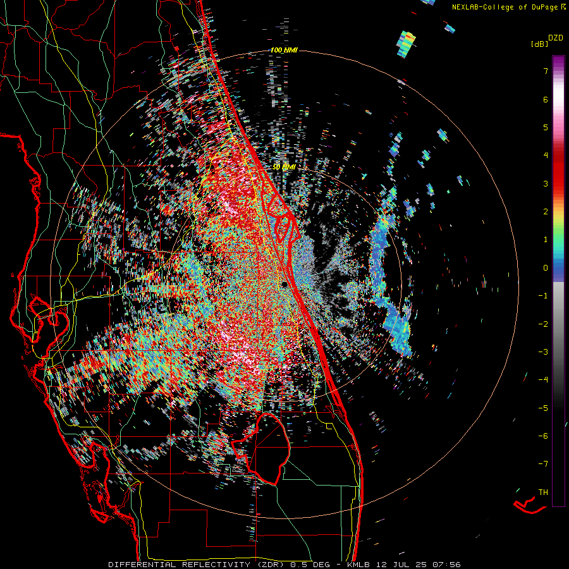Click the 100 NMI range ring label
The height and width of the screenshot is (569, 569).
tap(284, 50)
